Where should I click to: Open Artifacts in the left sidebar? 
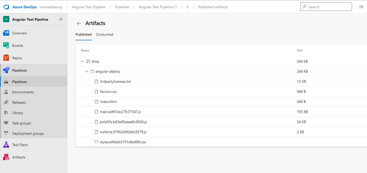tap(19, 157)
